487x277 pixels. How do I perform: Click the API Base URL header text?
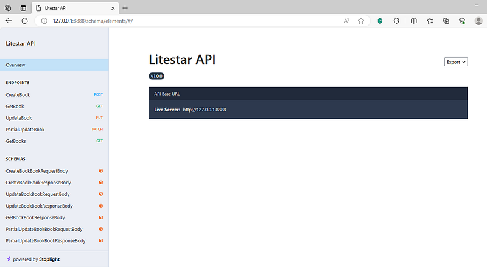(x=167, y=94)
